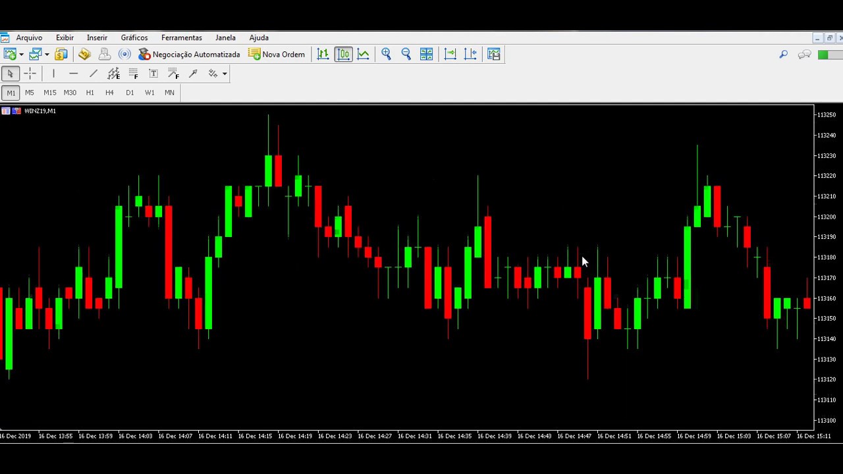Switch chart to bar chart style

(323, 54)
